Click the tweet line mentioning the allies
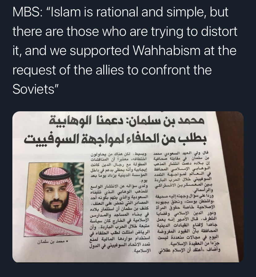 click(x=112, y=70)
